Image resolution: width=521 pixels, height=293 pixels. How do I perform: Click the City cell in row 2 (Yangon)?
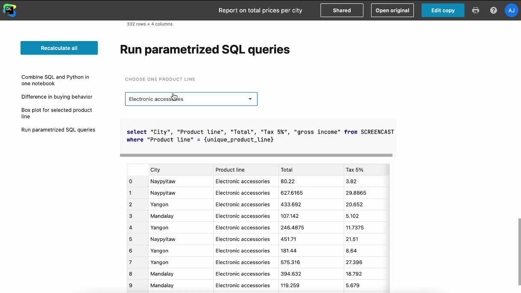pyautogui.click(x=181, y=205)
